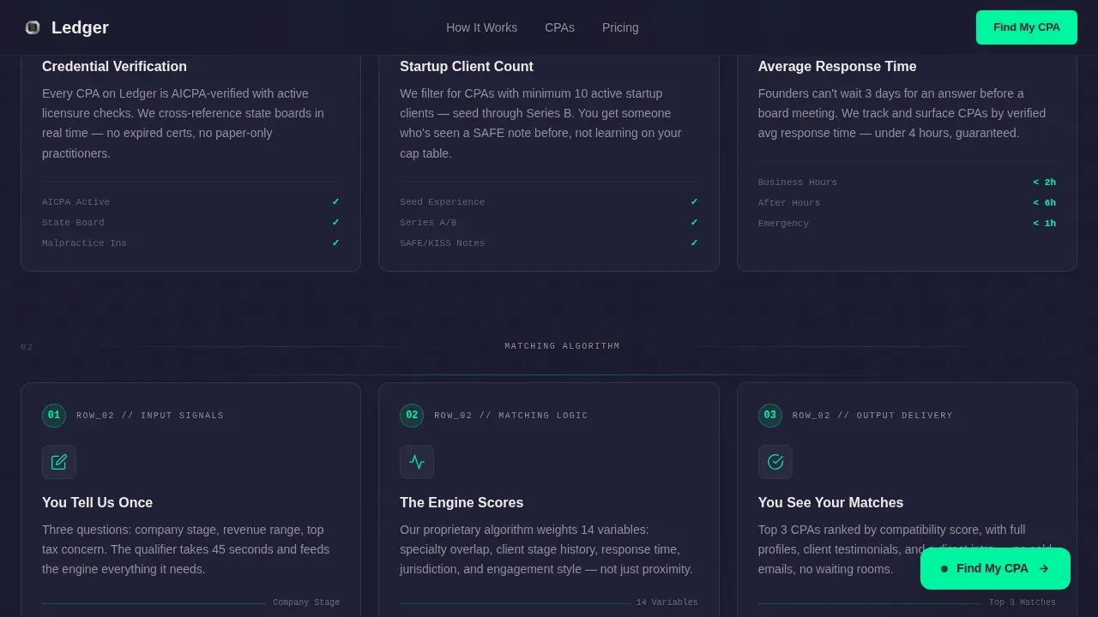
Task: Click the State Board checkmark
Action: (335, 223)
